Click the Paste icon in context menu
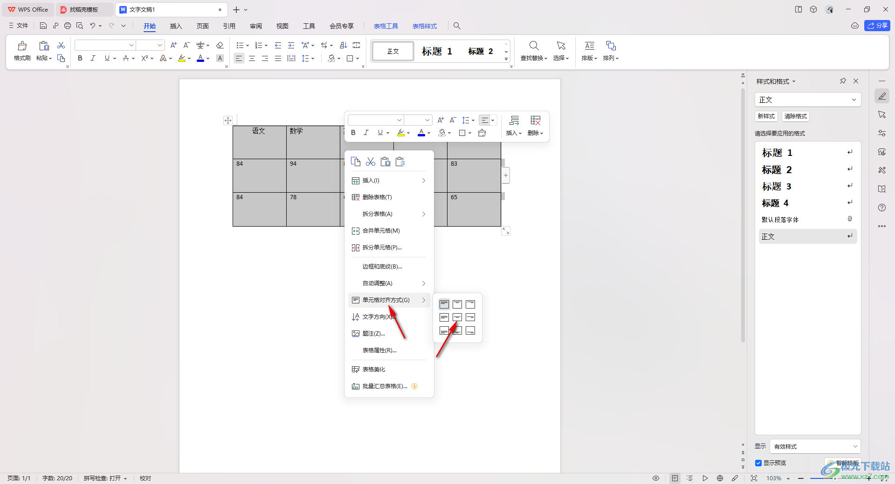The image size is (895, 484). 386,161
